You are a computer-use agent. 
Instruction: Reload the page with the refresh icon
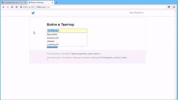tap(12, 7)
